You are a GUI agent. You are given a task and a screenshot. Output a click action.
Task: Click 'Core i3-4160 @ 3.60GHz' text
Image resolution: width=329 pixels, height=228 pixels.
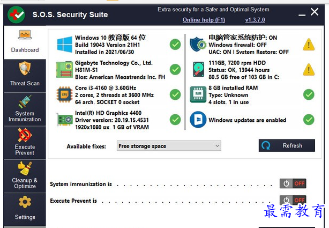pos(106,88)
